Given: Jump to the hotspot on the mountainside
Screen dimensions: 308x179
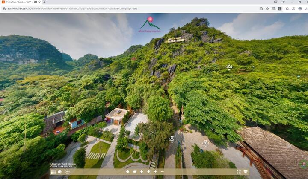Looking at the screenshot, I should tap(229, 66).
